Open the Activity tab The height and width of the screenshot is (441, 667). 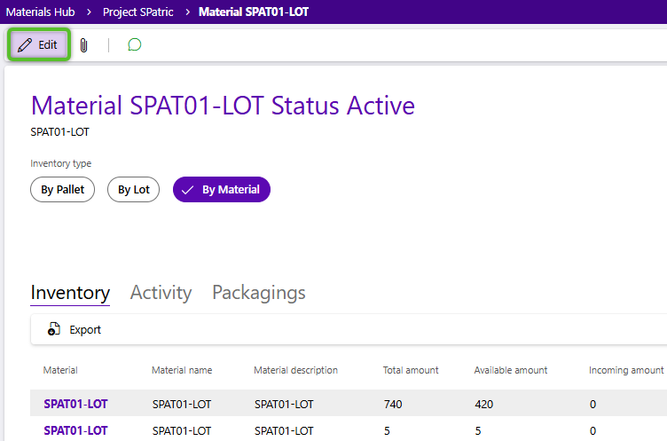pyautogui.click(x=161, y=293)
